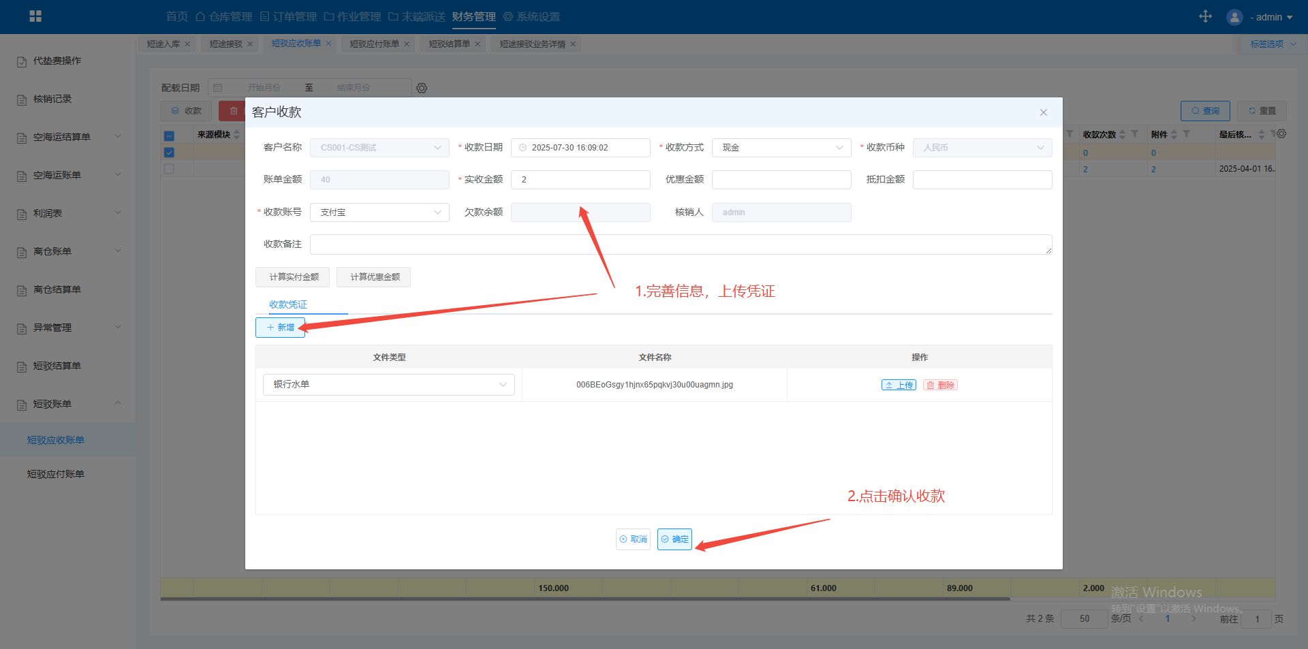Open the 收款方式 dropdown
Viewport: 1308px width, 649px height.
pyautogui.click(x=781, y=148)
